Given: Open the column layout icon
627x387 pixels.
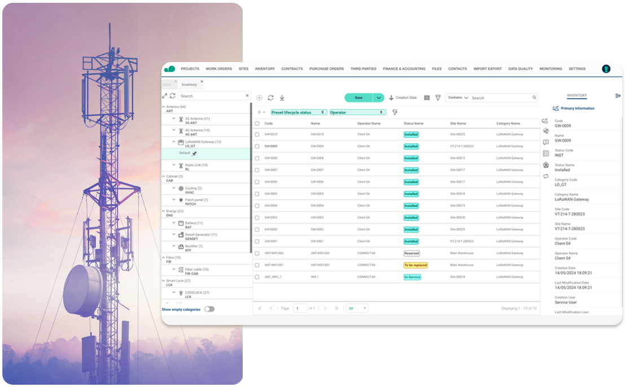Looking at the screenshot, I should pos(427,98).
